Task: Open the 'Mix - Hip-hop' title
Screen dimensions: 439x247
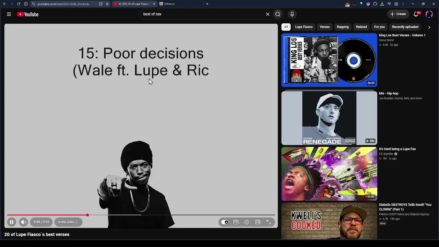Action: click(x=389, y=93)
